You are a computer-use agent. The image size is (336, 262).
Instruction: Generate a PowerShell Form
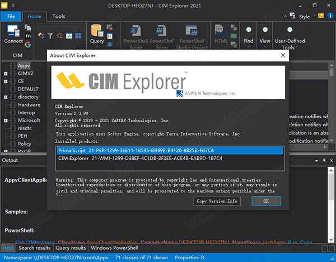tap(162, 36)
